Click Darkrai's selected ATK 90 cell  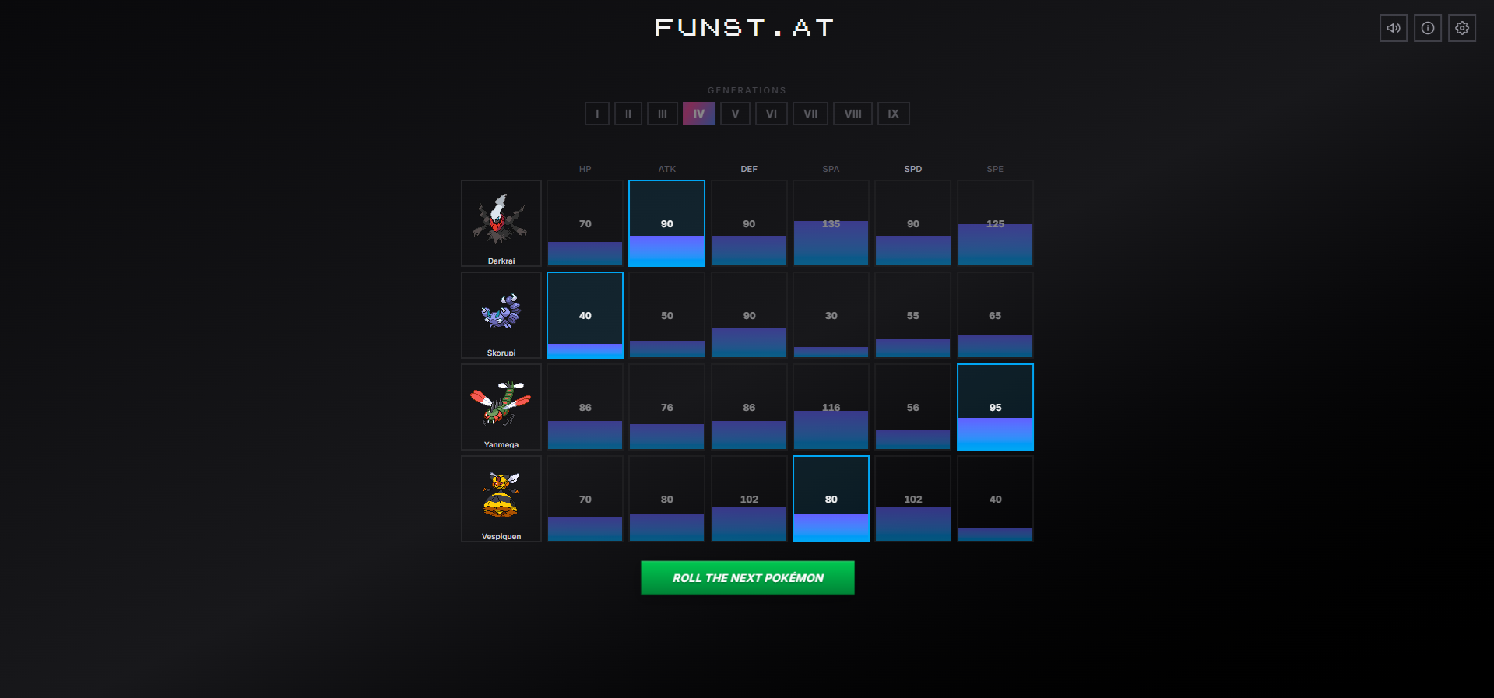pyautogui.click(x=667, y=223)
